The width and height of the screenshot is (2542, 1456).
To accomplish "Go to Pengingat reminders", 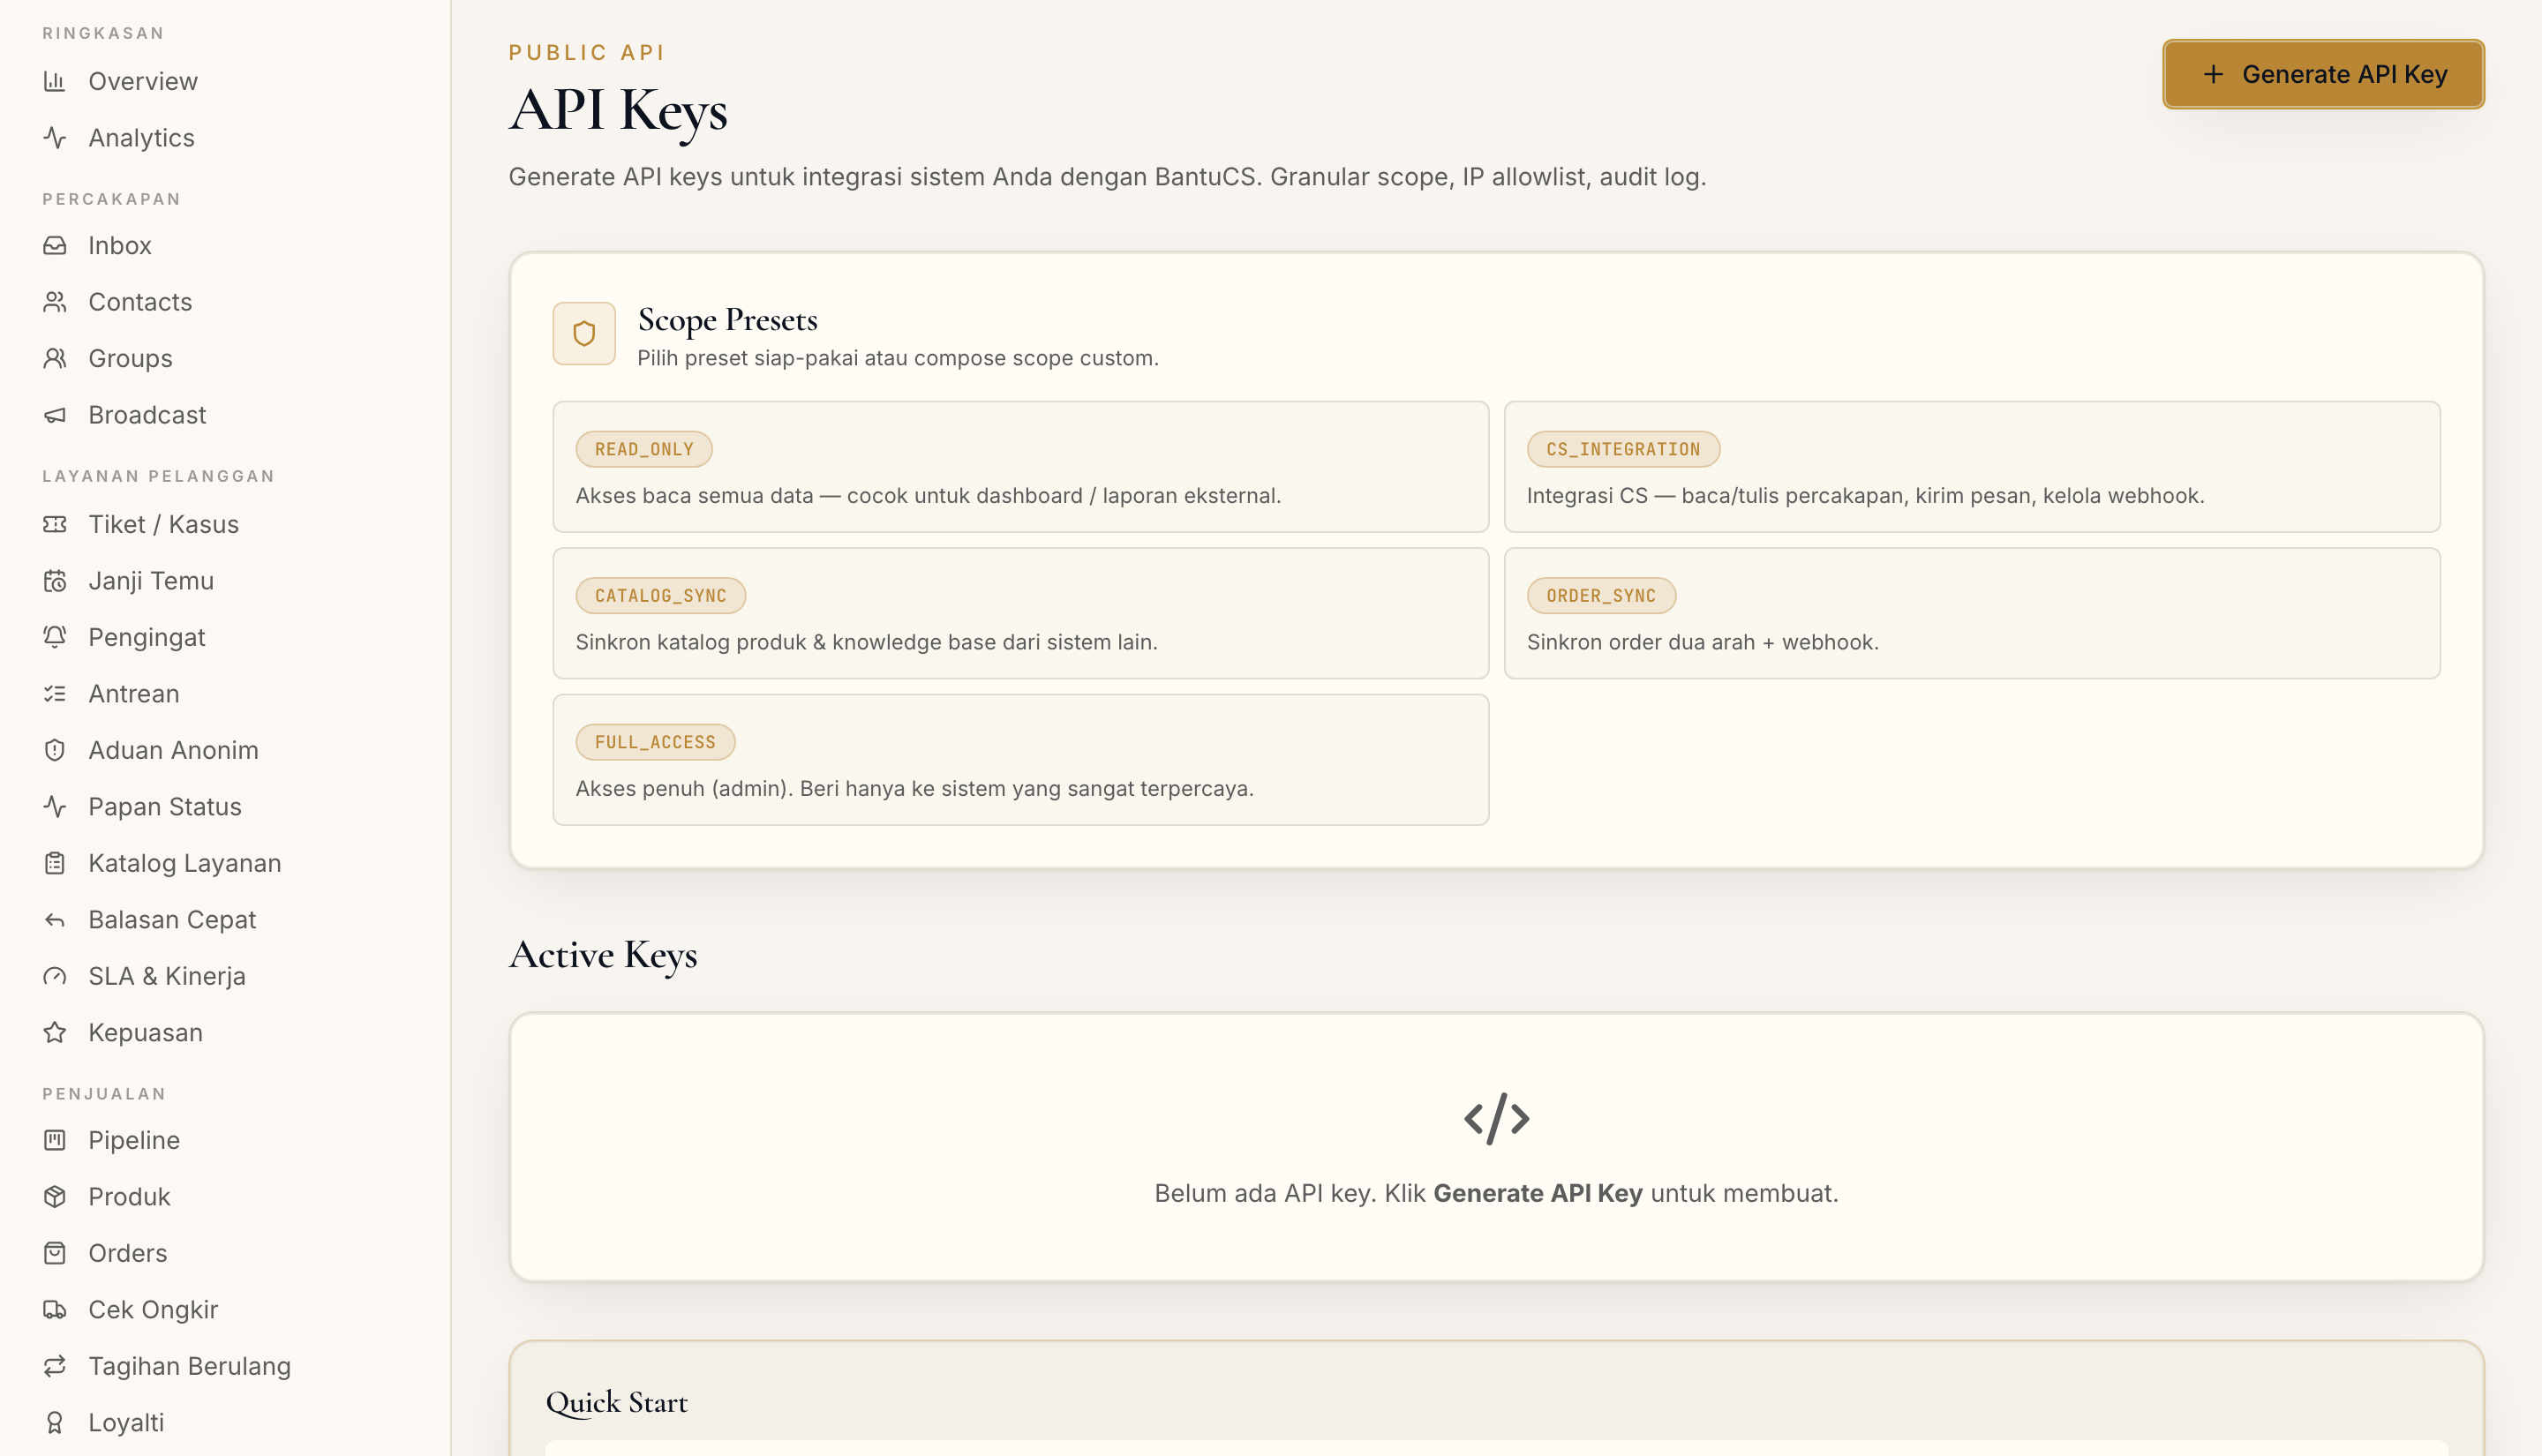I will (147, 637).
